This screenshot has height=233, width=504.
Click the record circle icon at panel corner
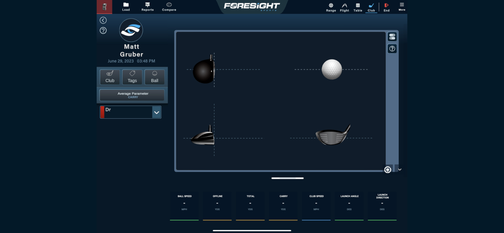click(388, 169)
